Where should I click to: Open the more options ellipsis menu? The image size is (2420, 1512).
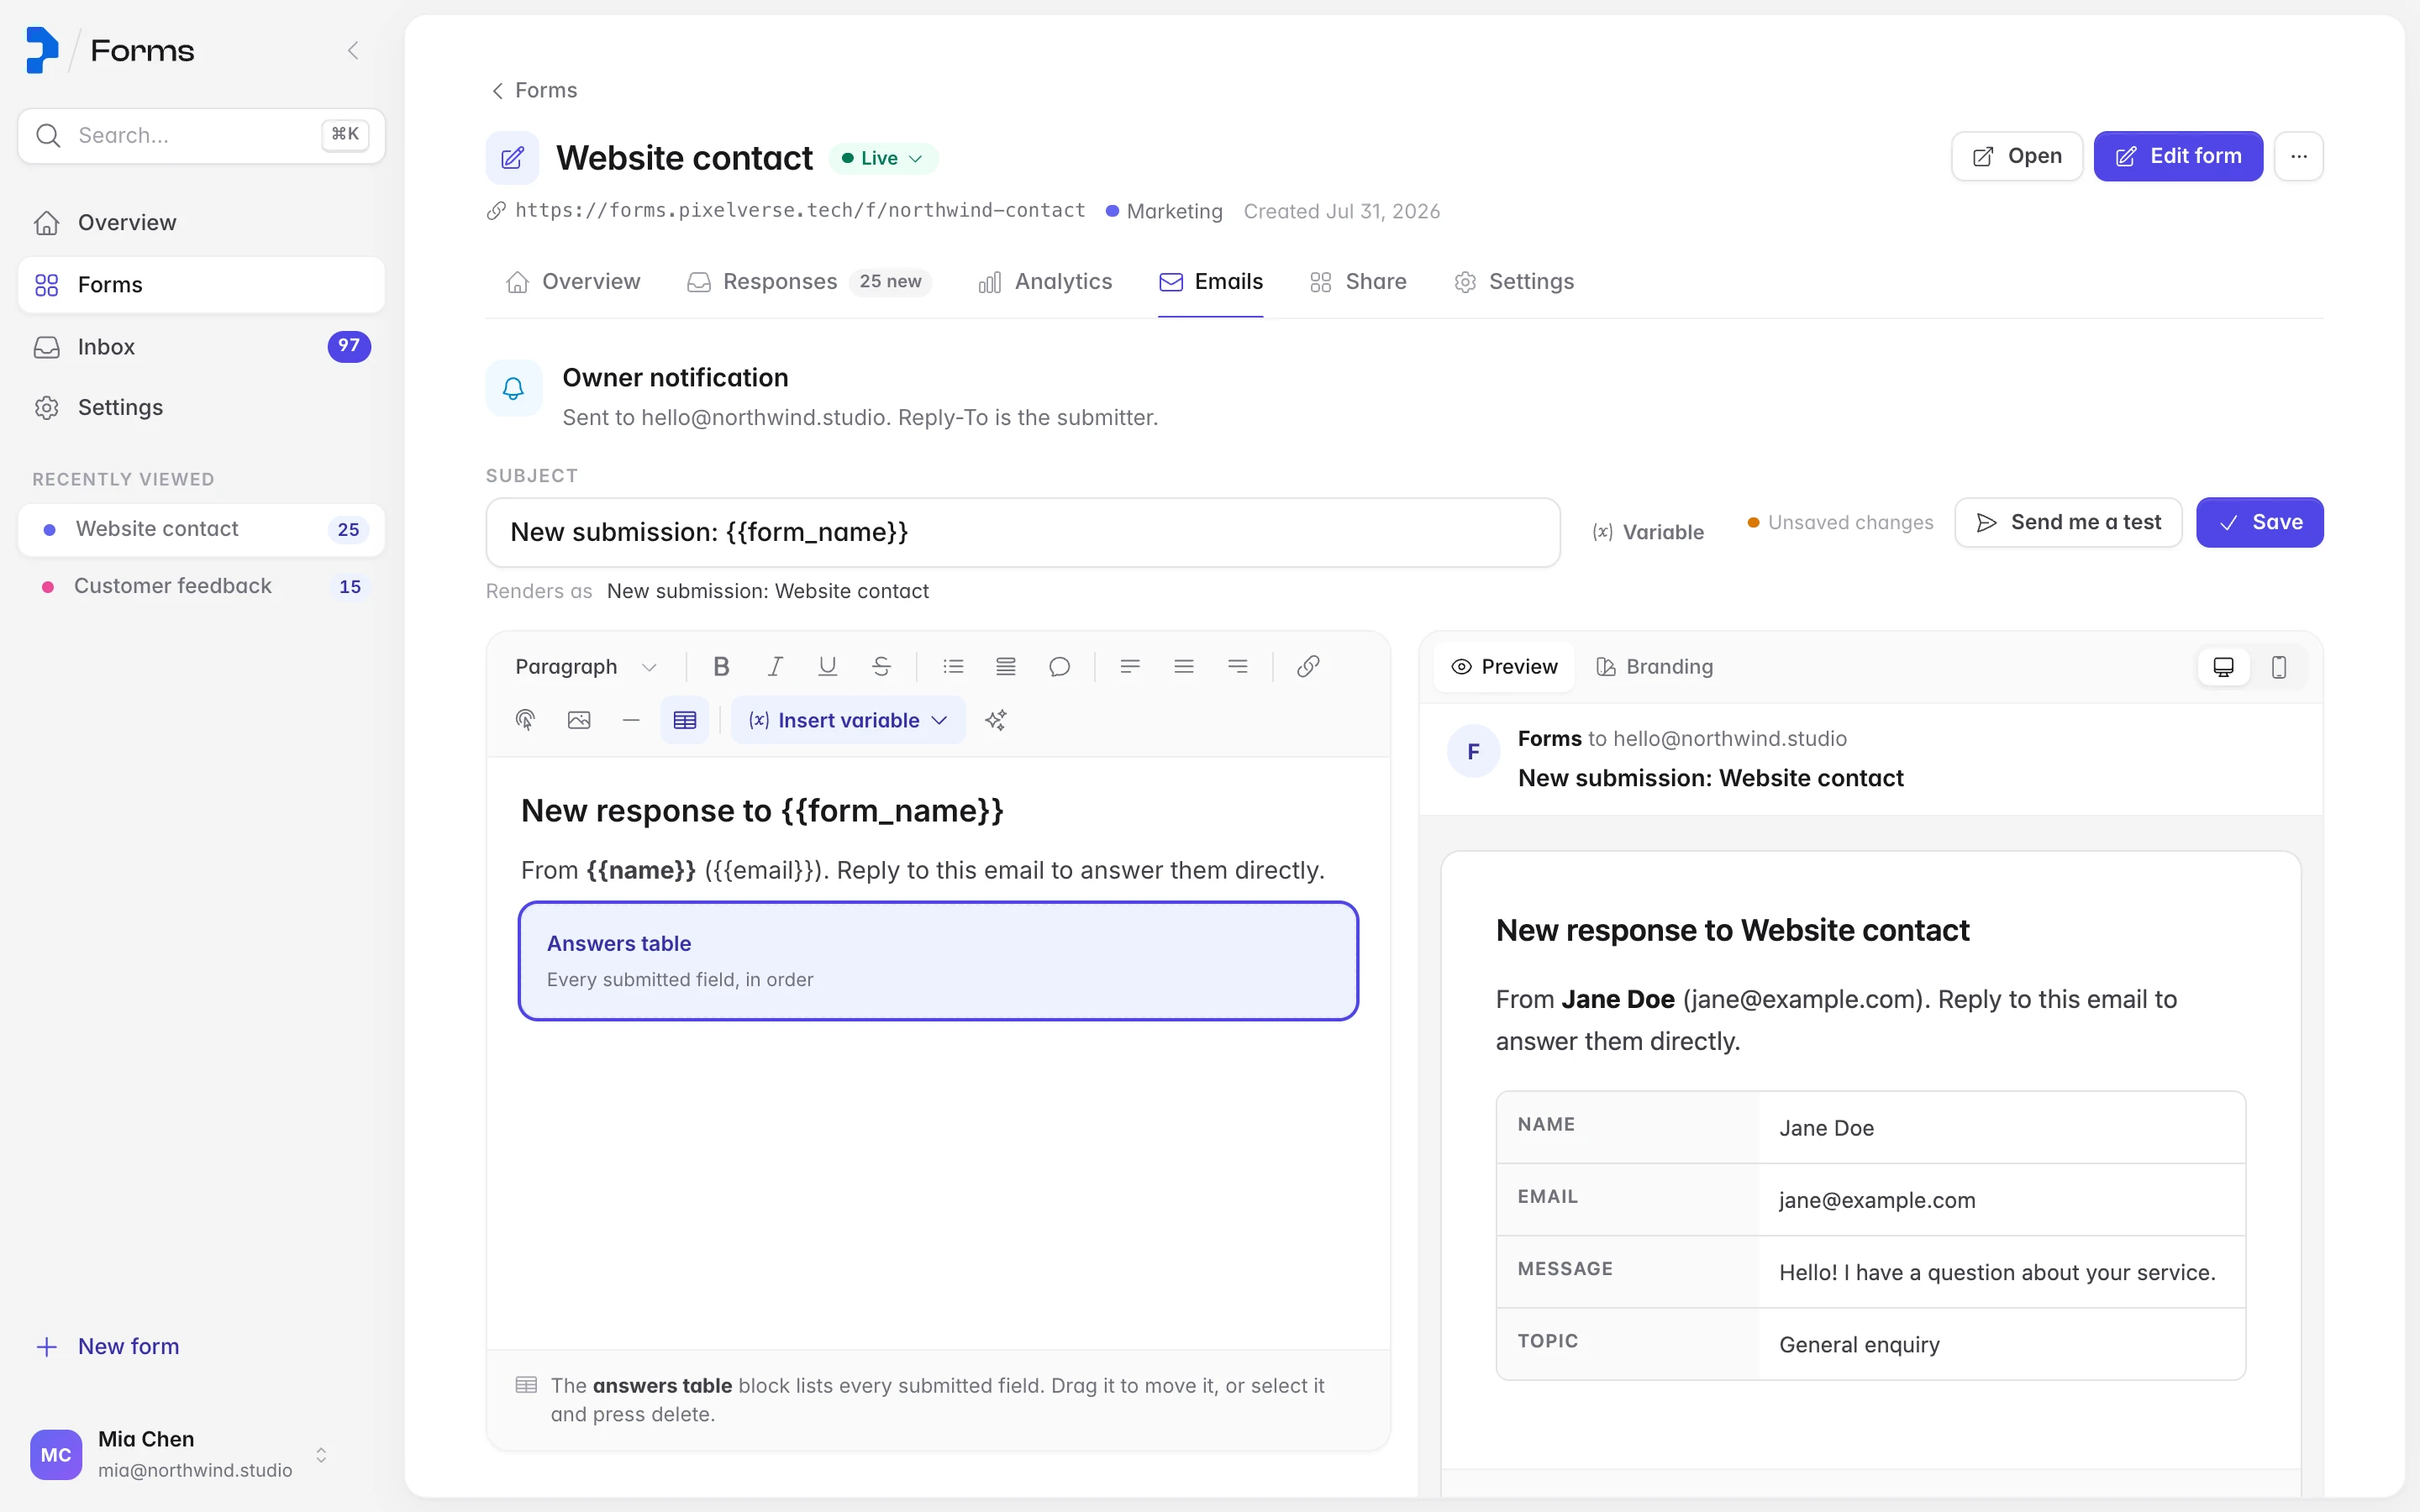point(2298,156)
